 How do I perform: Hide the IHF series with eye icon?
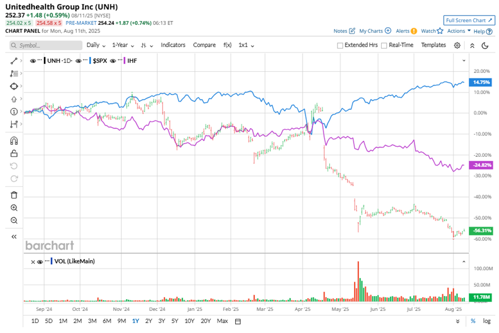pyautogui.click(x=113, y=61)
